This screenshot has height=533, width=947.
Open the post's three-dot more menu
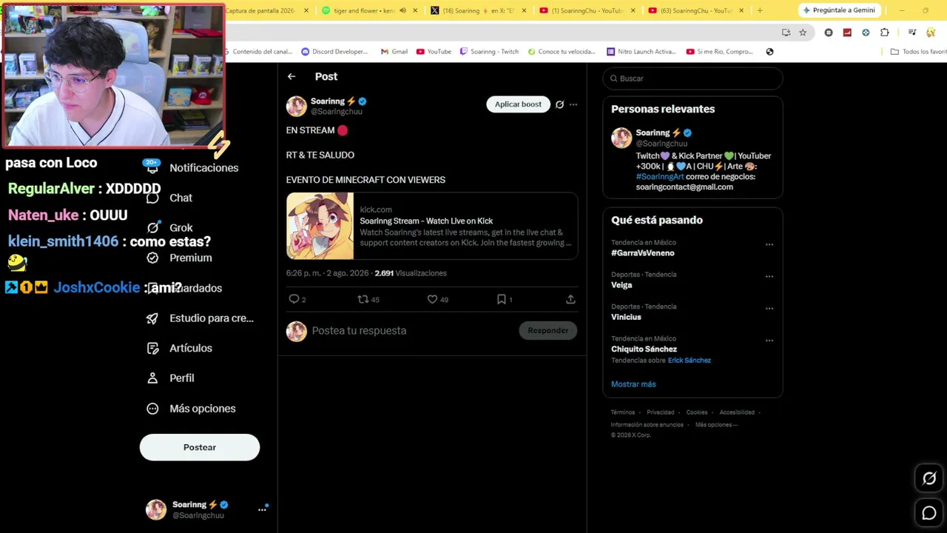pos(573,104)
